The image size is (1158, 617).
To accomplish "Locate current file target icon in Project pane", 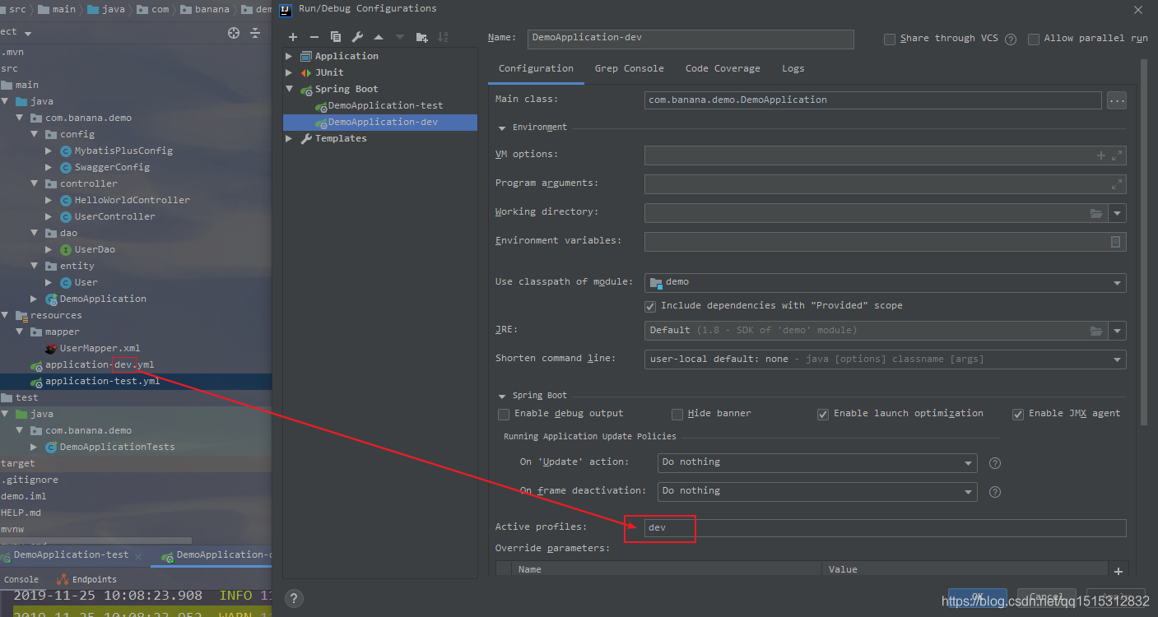I will (x=234, y=33).
